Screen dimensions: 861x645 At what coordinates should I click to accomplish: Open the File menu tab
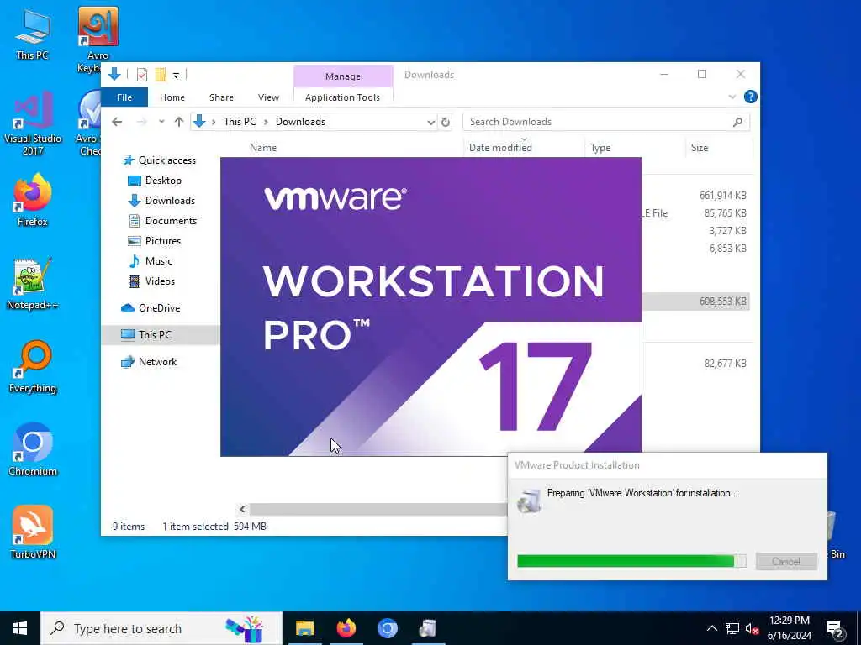pyautogui.click(x=124, y=97)
